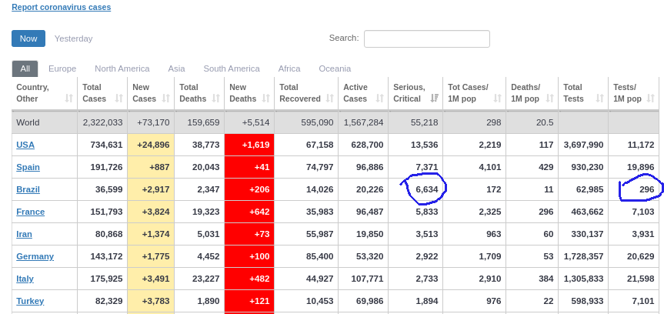This screenshot has width=664, height=314.
Task: Toggle Serious, Critical sort order icon
Action: tap(435, 99)
